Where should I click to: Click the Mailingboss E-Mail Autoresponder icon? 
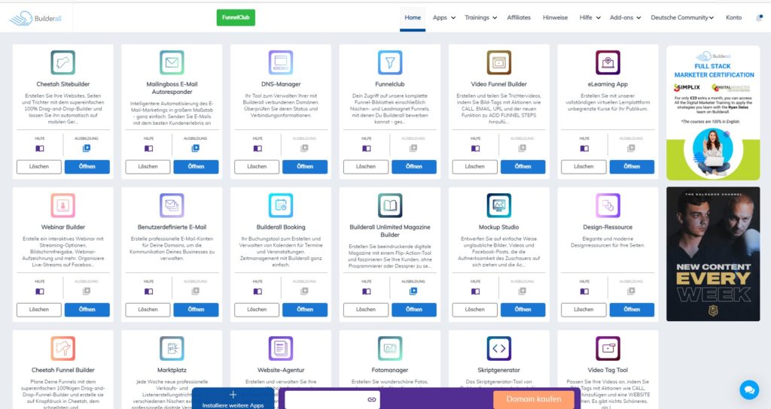(x=172, y=62)
